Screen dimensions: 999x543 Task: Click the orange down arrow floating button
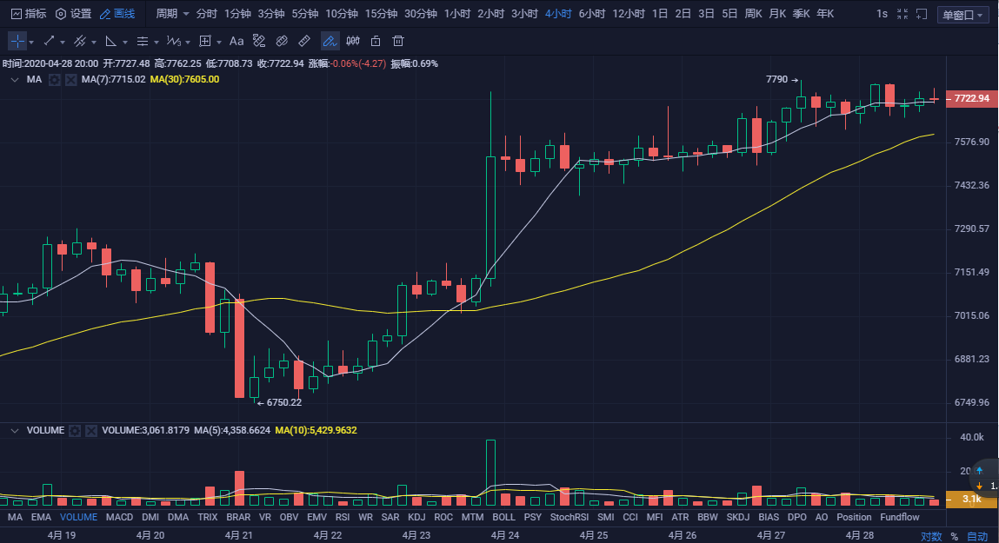point(979,486)
